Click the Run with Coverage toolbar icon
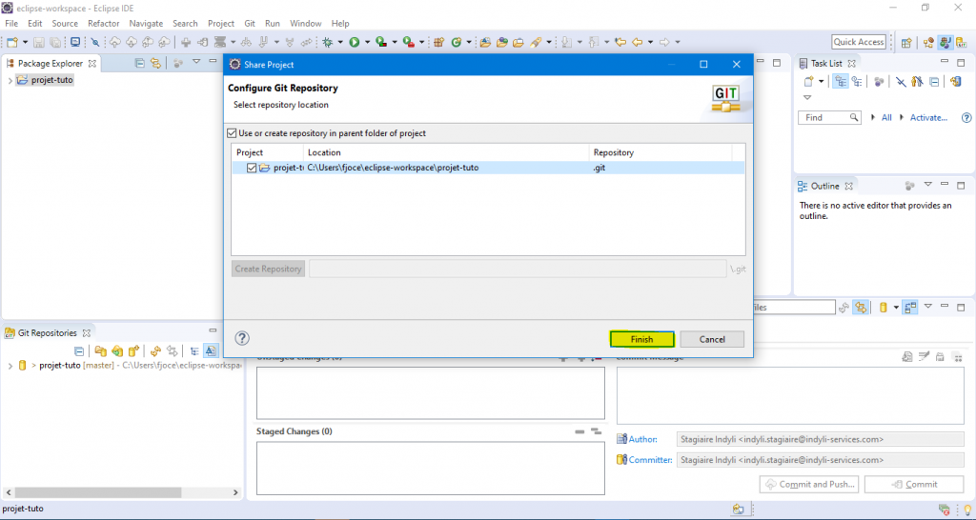The height and width of the screenshot is (520, 976). (381, 42)
